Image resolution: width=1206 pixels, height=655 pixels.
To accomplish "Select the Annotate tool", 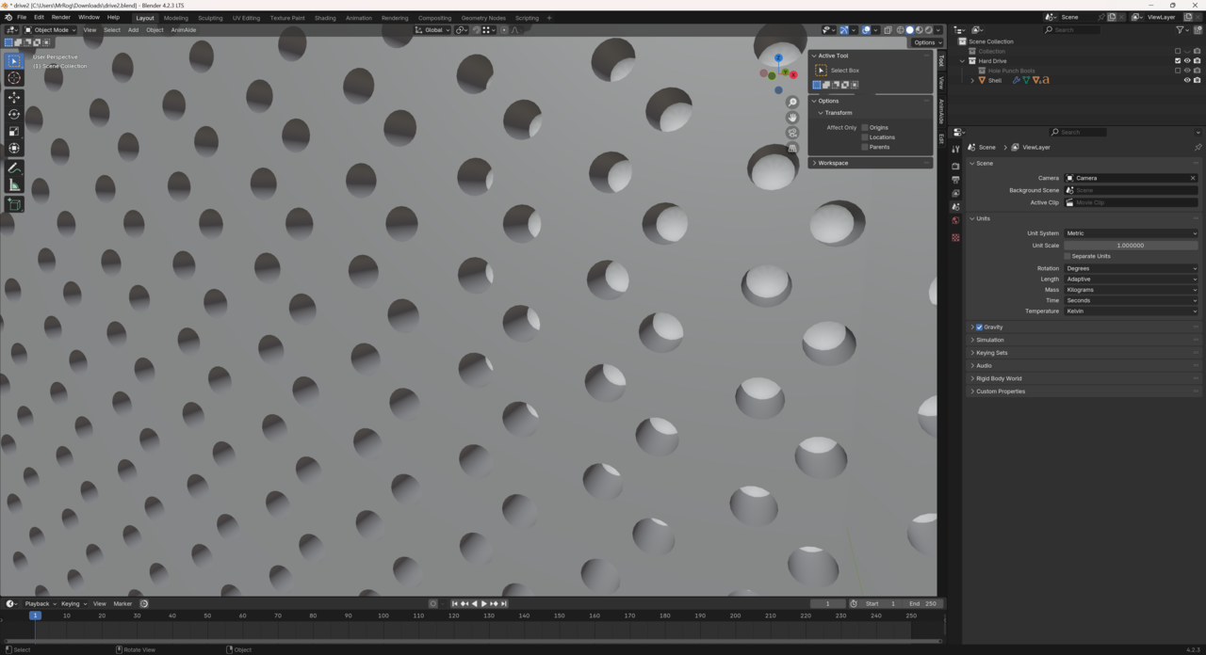I will [13, 168].
